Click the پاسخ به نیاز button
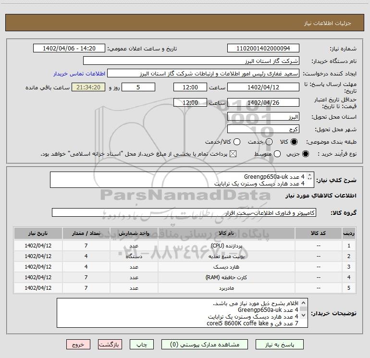Image resolution: width=370 pixels, height=358 pixels. tap(280, 345)
